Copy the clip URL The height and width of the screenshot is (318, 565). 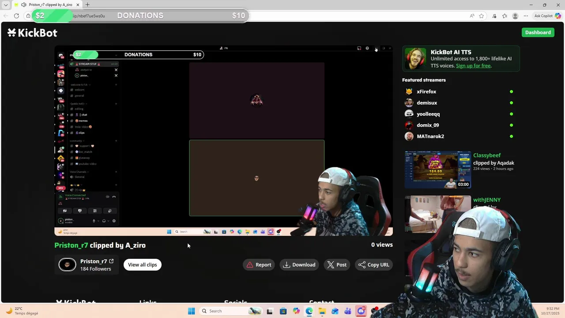pos(374,265)
